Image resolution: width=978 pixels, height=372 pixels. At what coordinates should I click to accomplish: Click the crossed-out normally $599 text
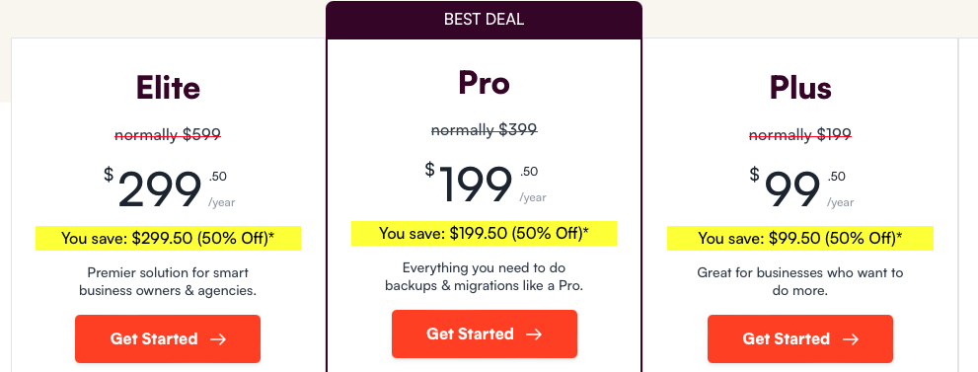[x=168, y=134]
